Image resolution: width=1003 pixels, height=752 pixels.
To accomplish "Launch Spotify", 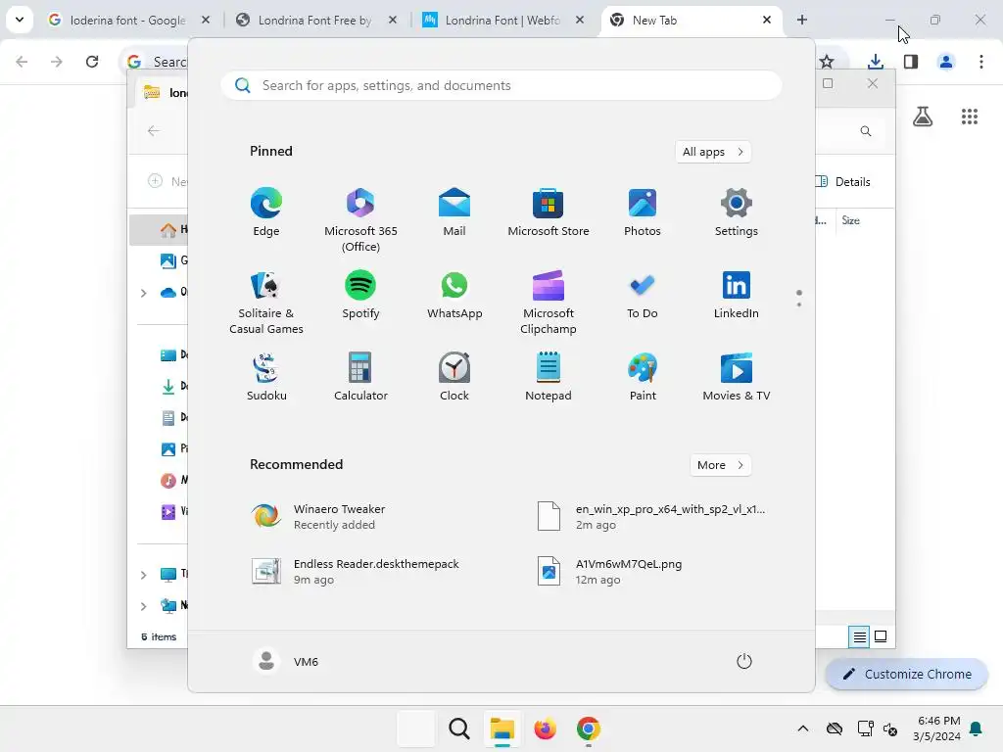I will pyautogui.click(x=360, y=295).
